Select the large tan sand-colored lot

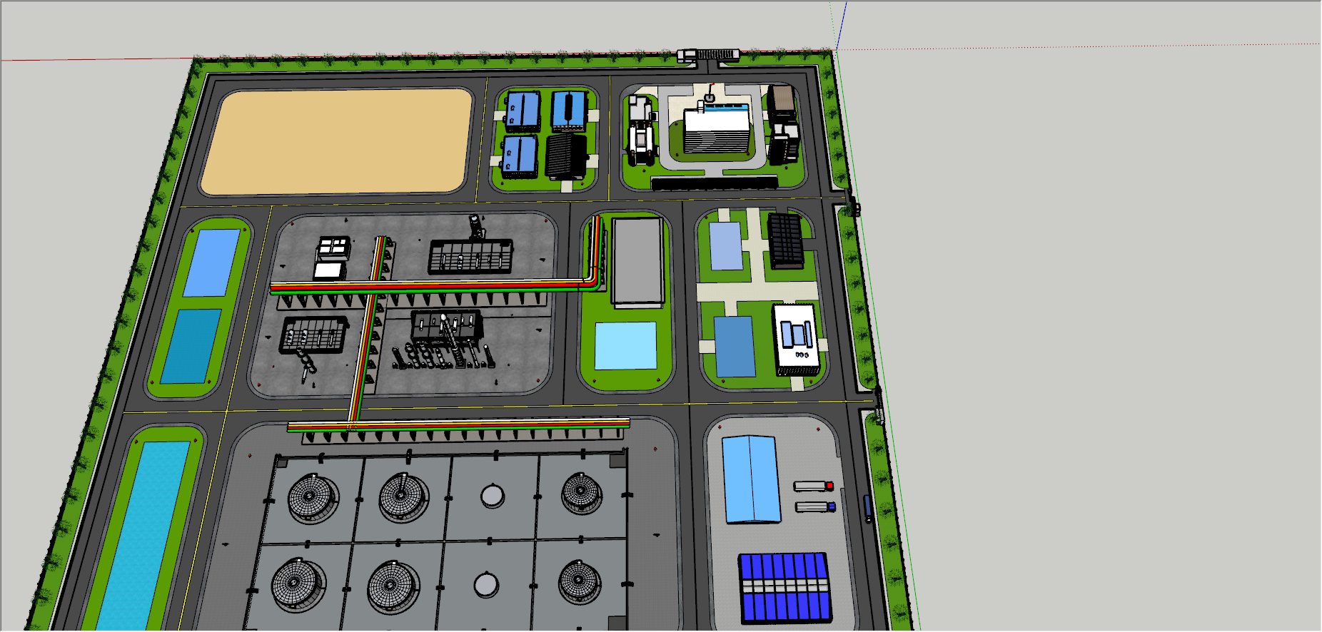click(337, 141)
